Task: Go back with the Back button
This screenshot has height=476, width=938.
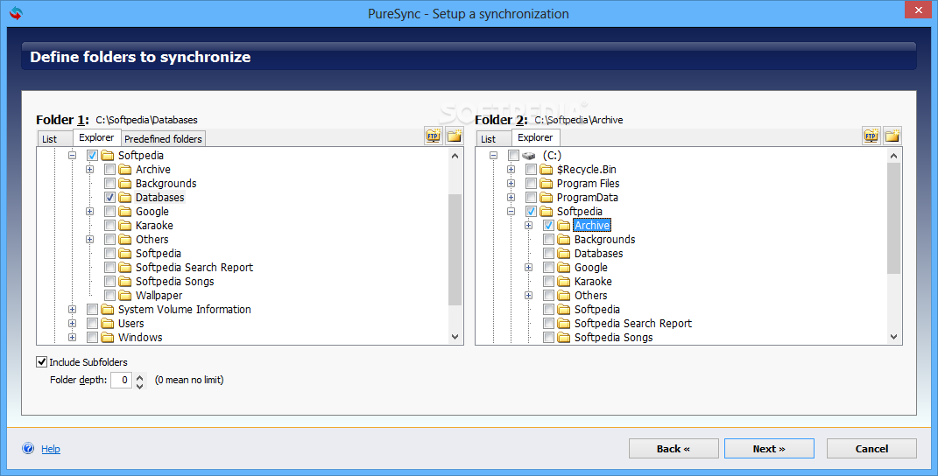Action: pyautogui.click(x=674, y=449)
